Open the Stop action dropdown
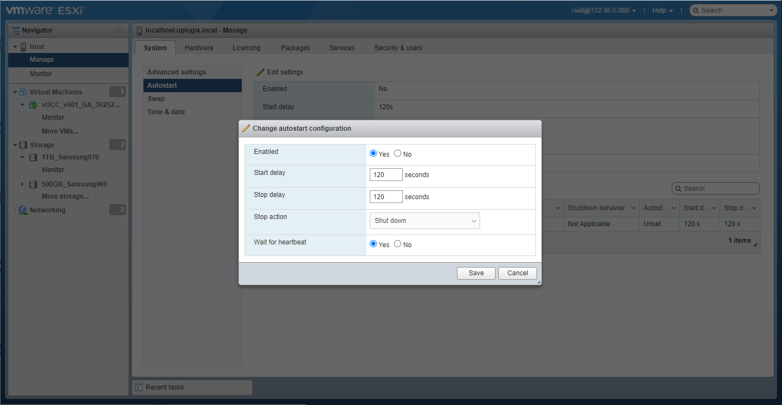Screen dimensions: 782x405 pos(424,221)
